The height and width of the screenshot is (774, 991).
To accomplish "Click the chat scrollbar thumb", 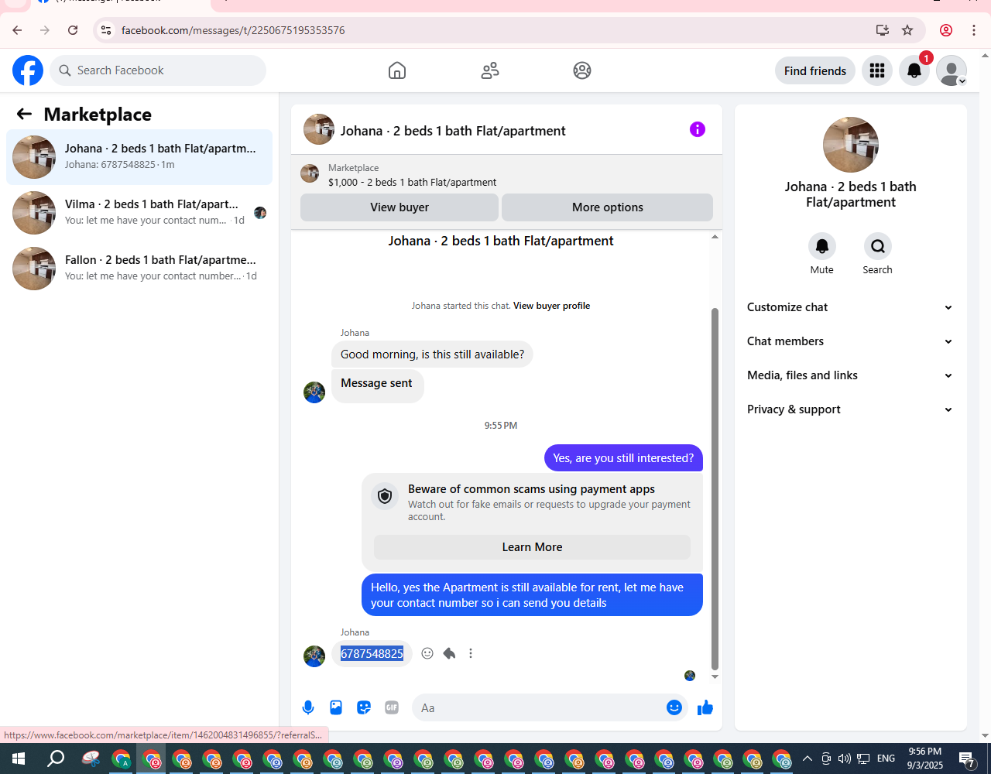I will (x=715, y=488).
